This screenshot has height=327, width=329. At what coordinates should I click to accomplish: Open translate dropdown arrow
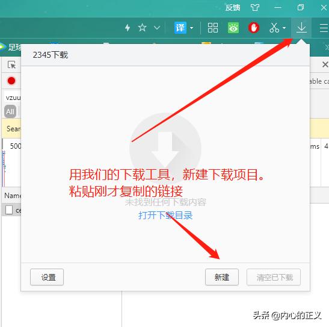point(192,28)
